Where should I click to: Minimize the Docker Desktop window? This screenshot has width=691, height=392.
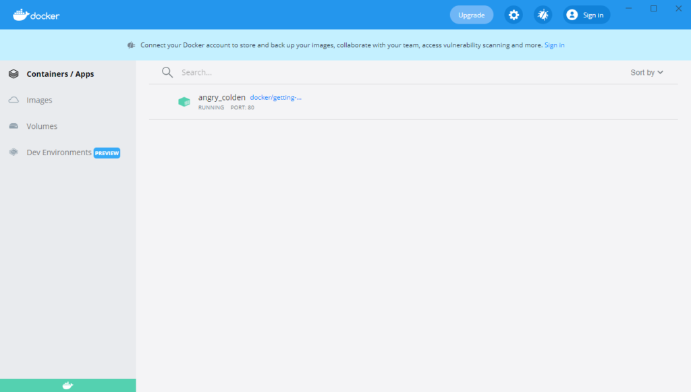(x=629, y=8)
